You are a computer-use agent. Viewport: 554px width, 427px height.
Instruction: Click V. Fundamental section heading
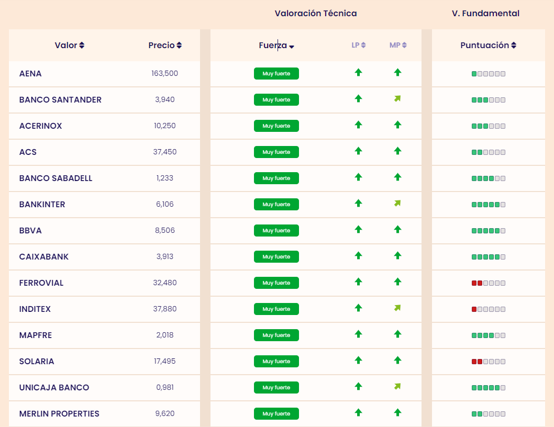[x=485, y=14]
